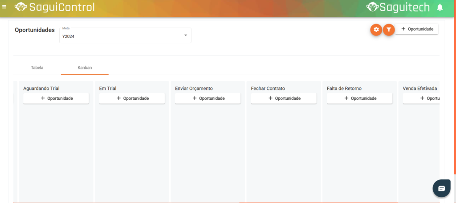Add opportunity in Fechar Contrato column
The image size is (456, 203).
tap(284, 98)
